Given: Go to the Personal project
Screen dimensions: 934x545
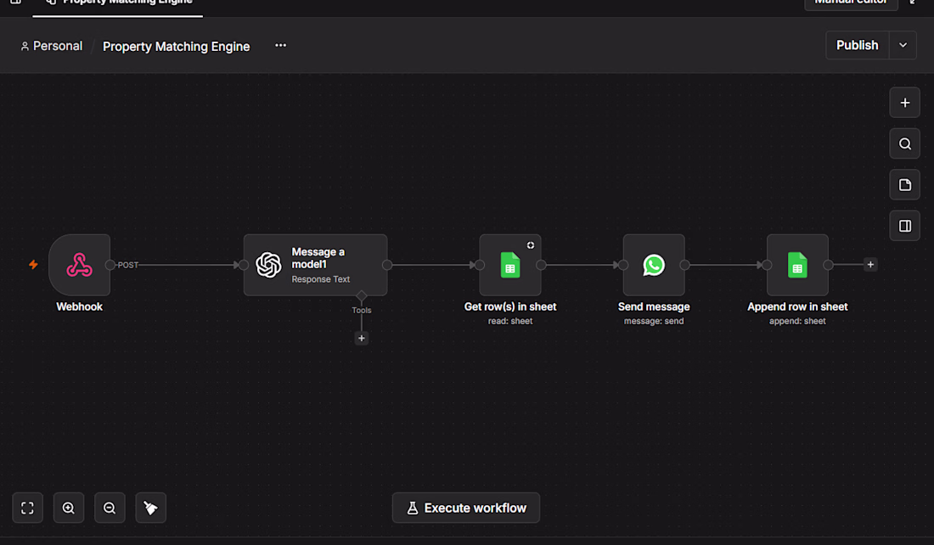Looking at the screenshot, I should (x=51, y=46).
